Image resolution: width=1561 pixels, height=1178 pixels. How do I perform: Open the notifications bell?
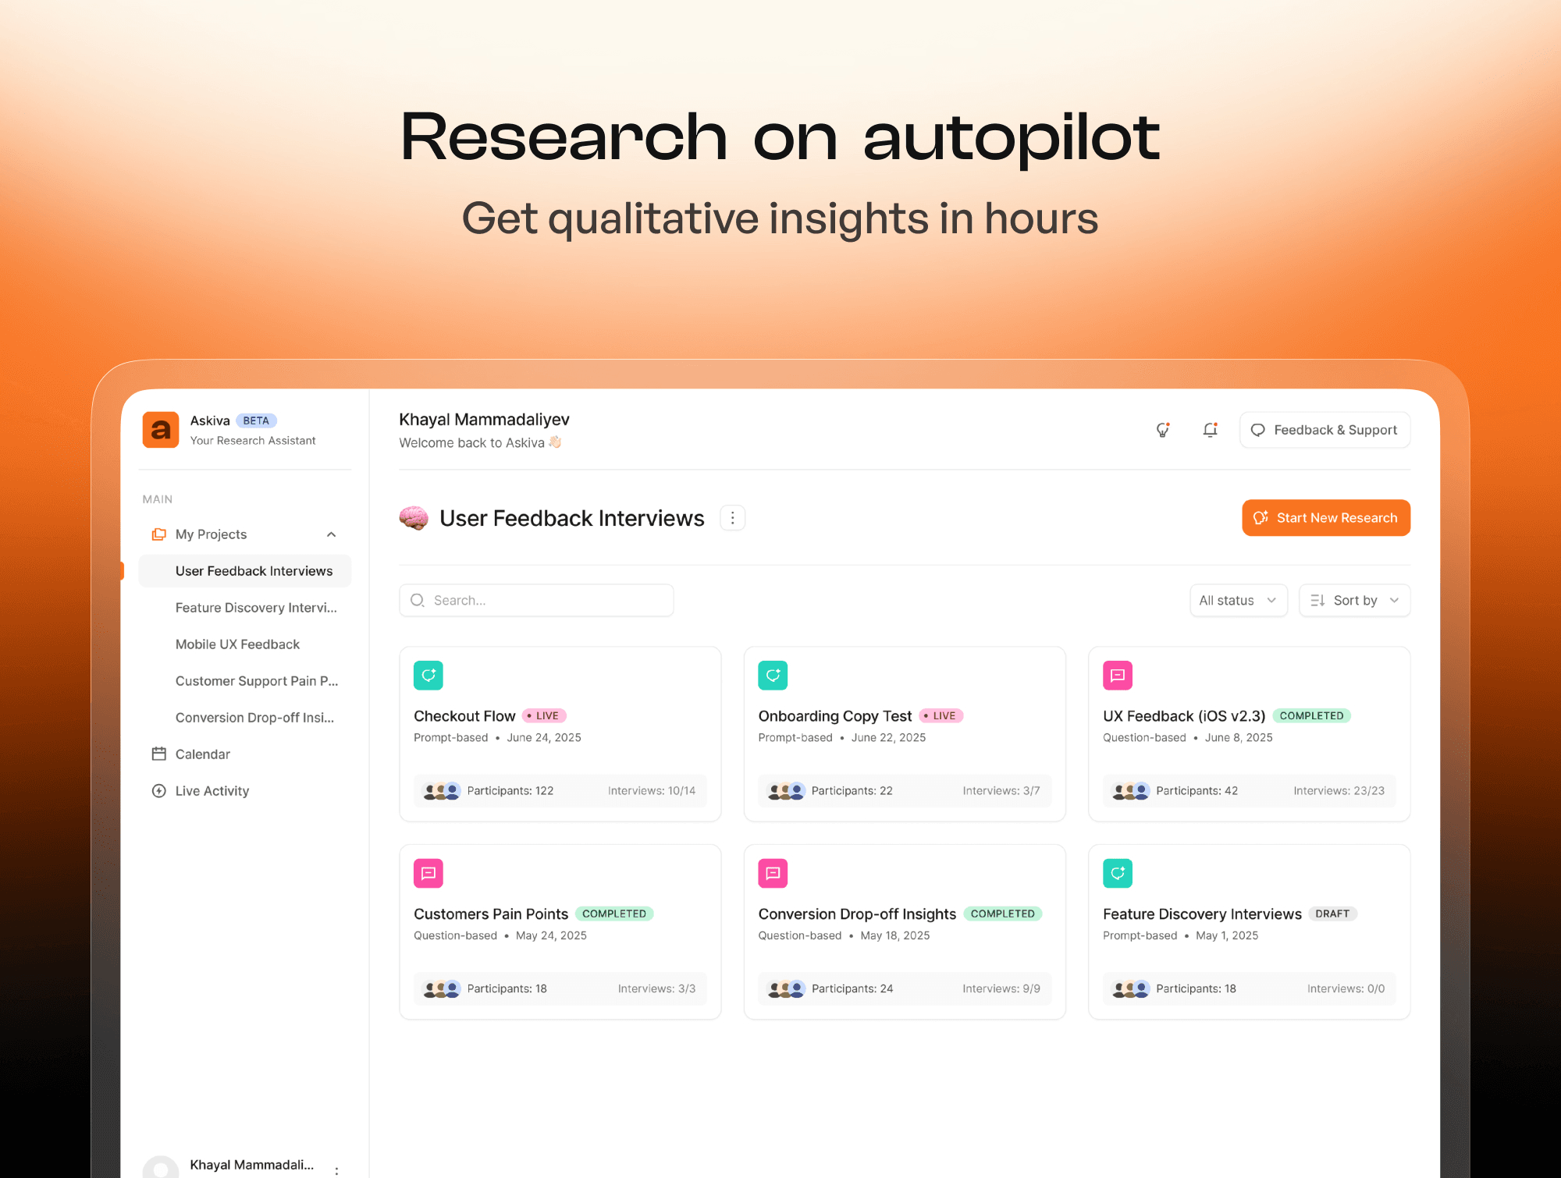point(1210,430)
